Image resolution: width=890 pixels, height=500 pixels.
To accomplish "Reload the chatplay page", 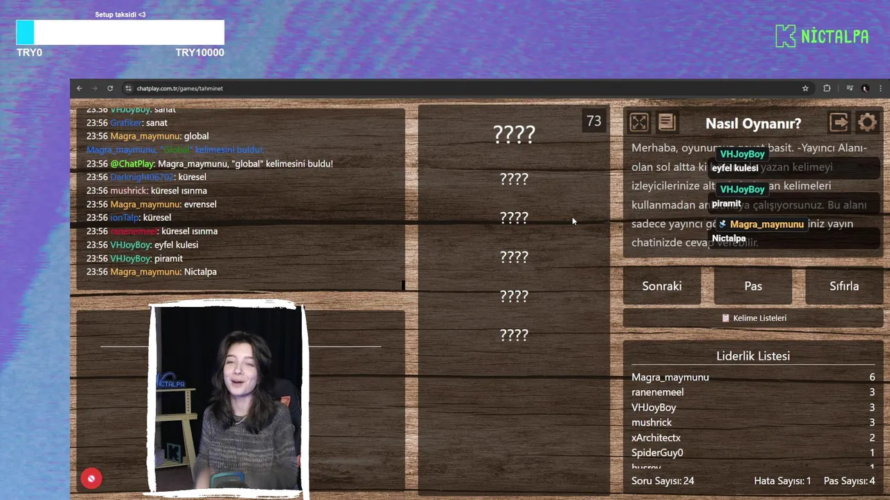I will pyautogui.click(x=110, y=88).
